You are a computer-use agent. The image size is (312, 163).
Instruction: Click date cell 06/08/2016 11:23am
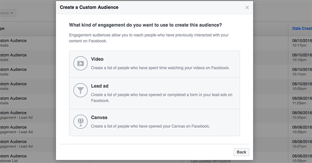tap(302, 100)
